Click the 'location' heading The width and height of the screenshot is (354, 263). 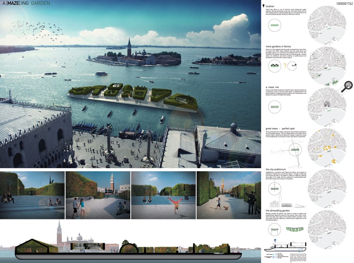point(270,6)
